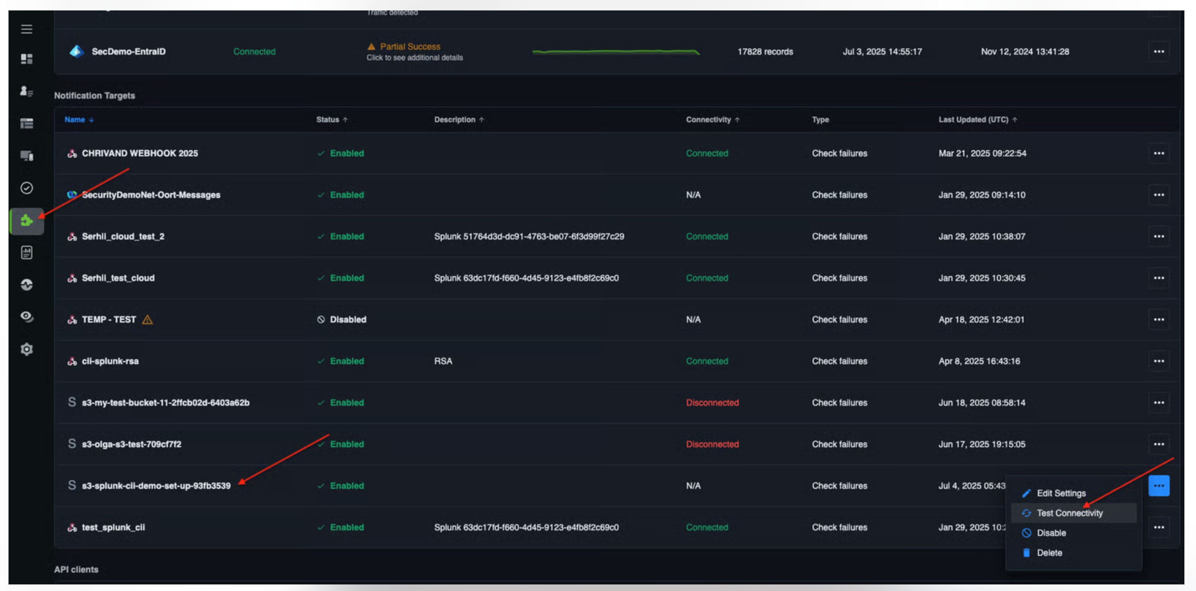Open the settings gear in the sidebar
1196x591 pixels.
pyautogui.click(x=26, y=349)
